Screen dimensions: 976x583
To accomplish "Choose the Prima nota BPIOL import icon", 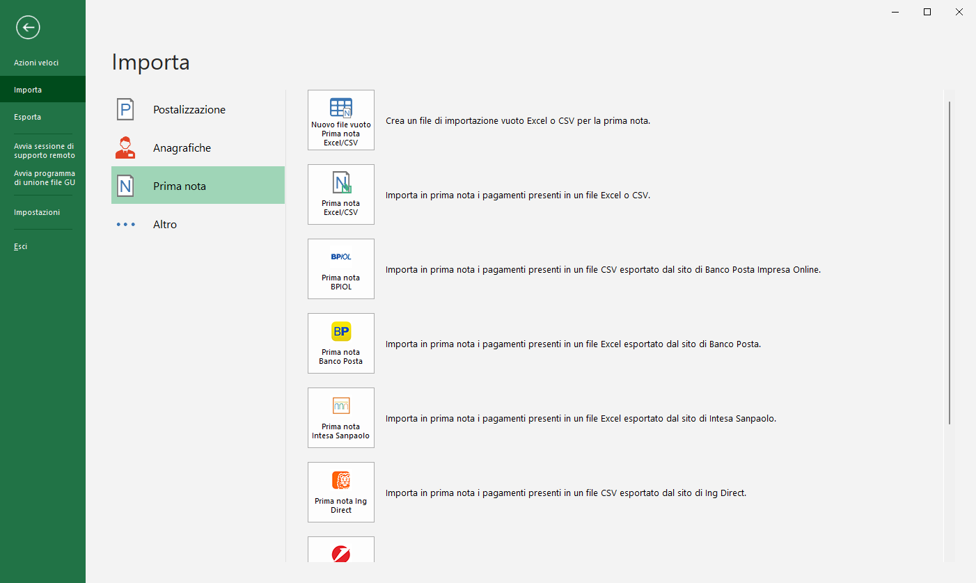I will click(x=341, y=269).
